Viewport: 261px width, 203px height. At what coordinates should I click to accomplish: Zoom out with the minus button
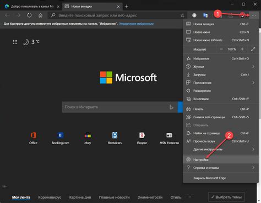tap(221, 49)
